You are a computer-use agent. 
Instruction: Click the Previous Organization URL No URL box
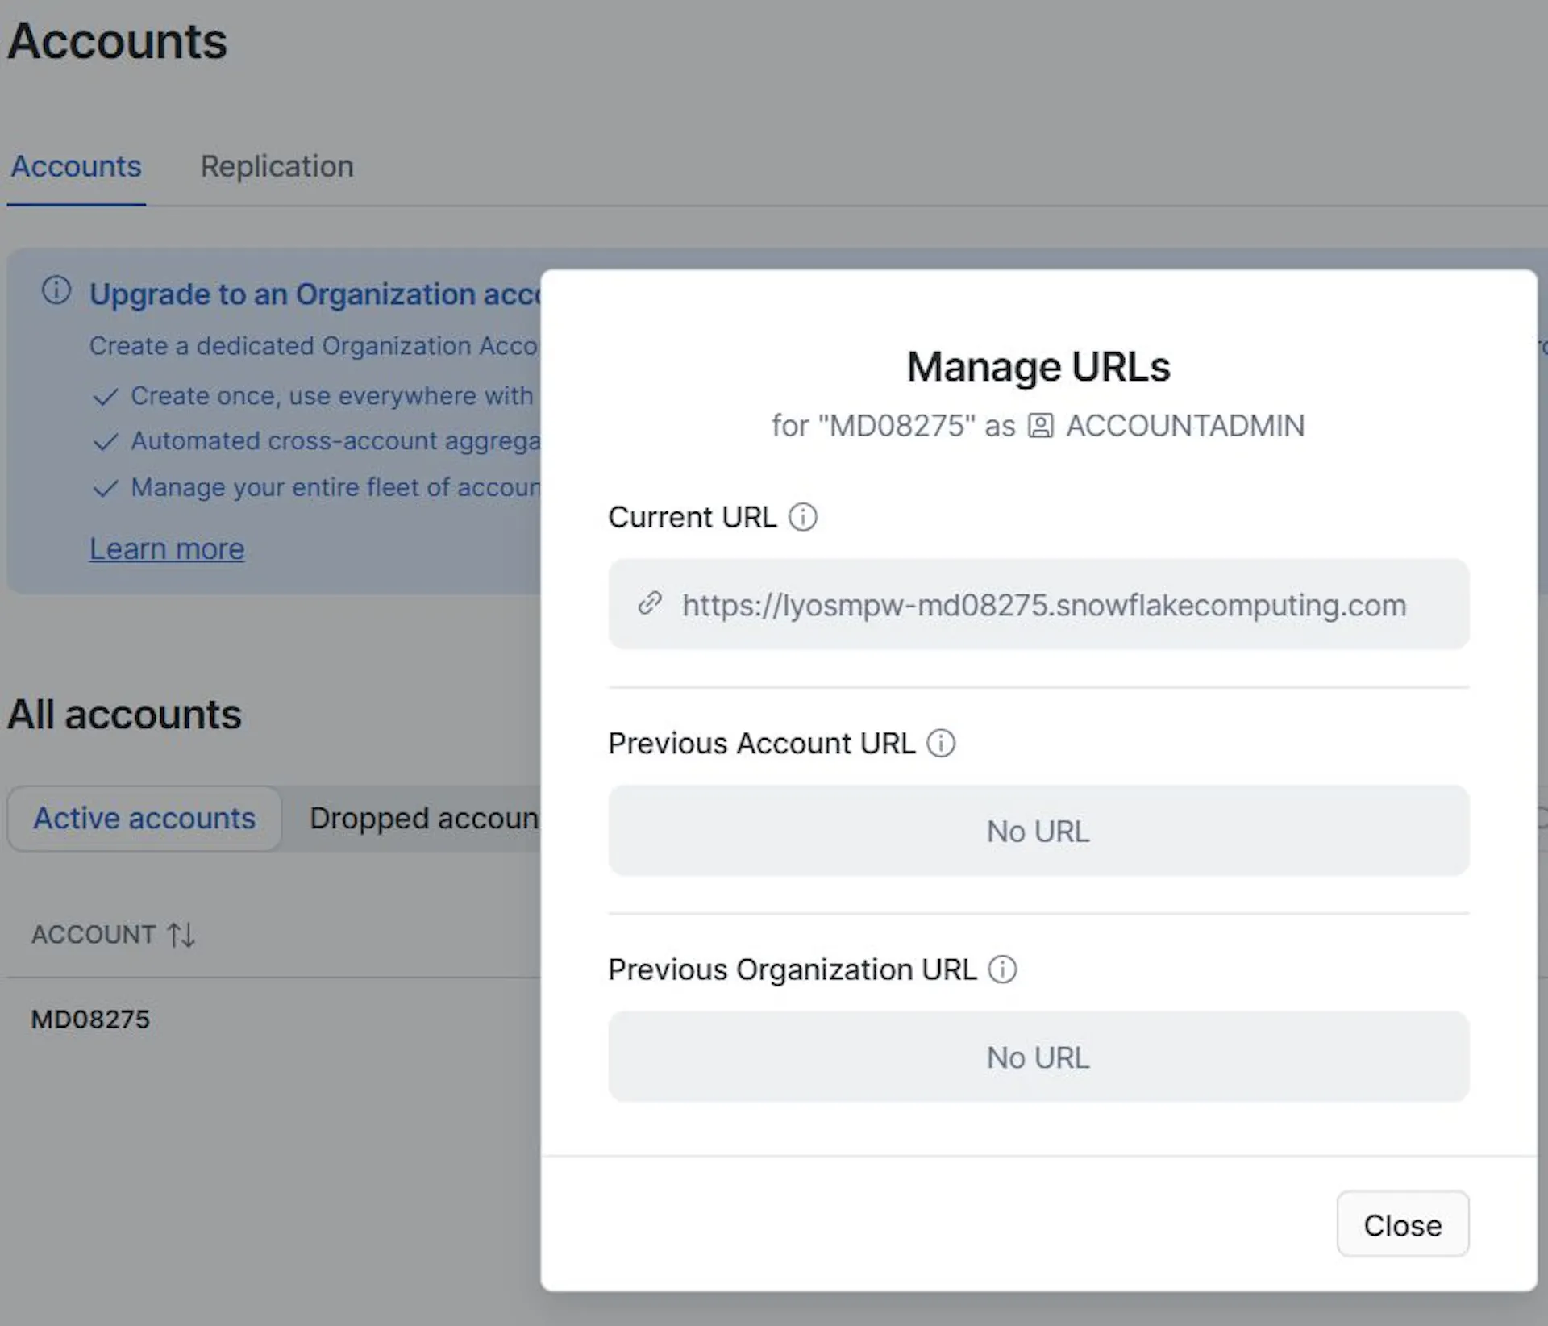click(x=1038, y=1057)
